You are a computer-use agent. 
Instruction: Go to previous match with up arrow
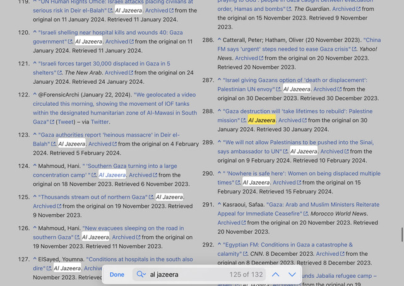[275, 275]
